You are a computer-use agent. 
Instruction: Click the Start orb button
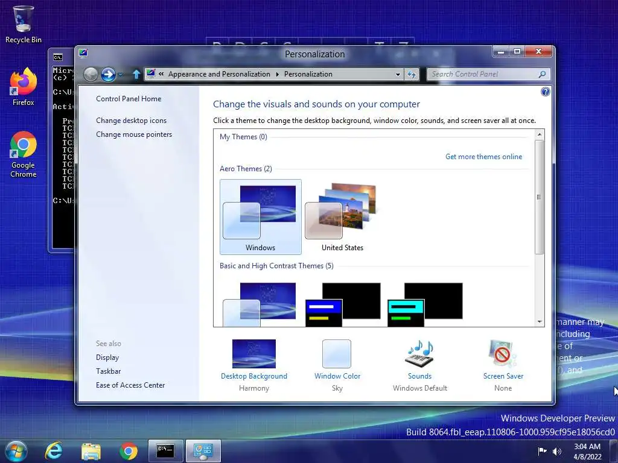(16, 451)
